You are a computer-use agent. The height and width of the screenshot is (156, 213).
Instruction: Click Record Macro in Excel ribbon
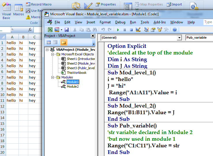pos(39,4)
